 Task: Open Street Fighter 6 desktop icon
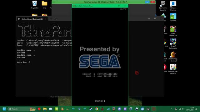point(173,31)
